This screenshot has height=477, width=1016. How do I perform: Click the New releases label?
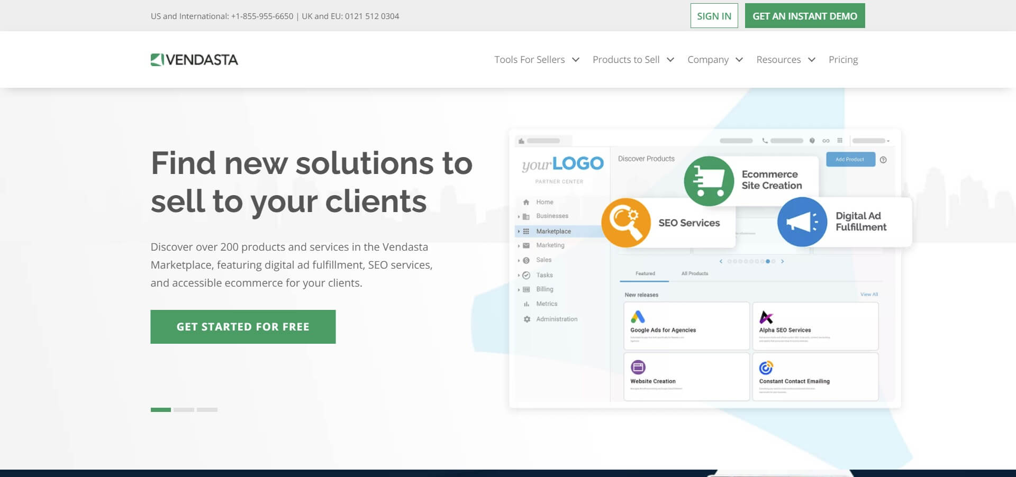click(641, 295)
